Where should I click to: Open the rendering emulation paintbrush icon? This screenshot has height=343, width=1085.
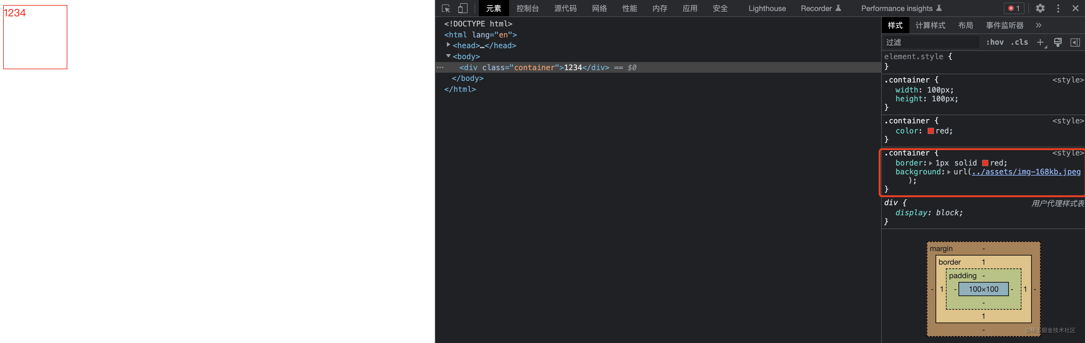(x=1058, y=42)
